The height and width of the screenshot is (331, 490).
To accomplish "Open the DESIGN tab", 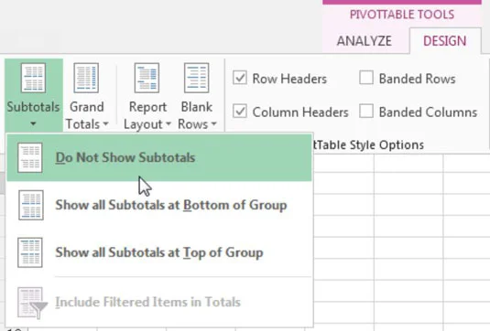I will (445, 41).
